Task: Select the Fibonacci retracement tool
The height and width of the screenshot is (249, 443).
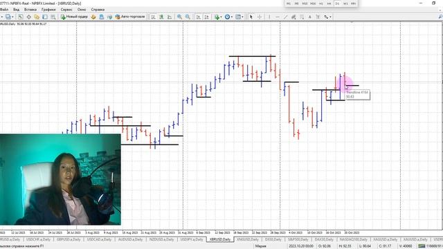Action: (302, 17)
